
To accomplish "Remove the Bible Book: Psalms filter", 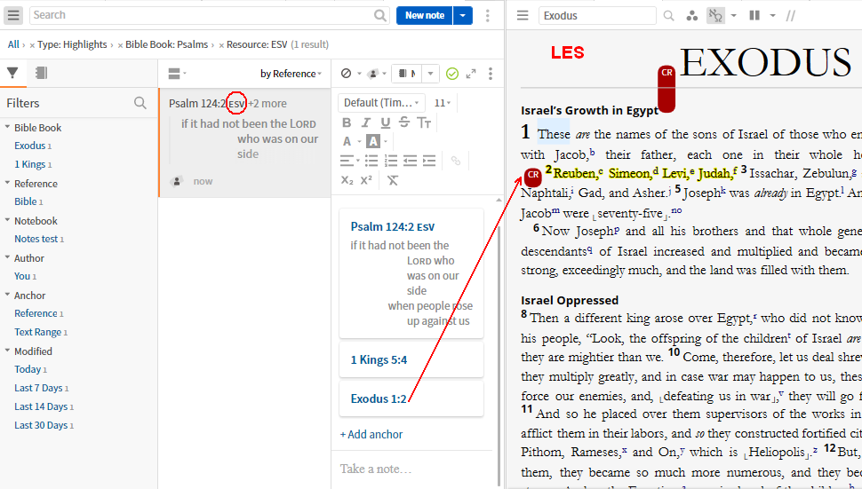I will [x=120, y=45].
